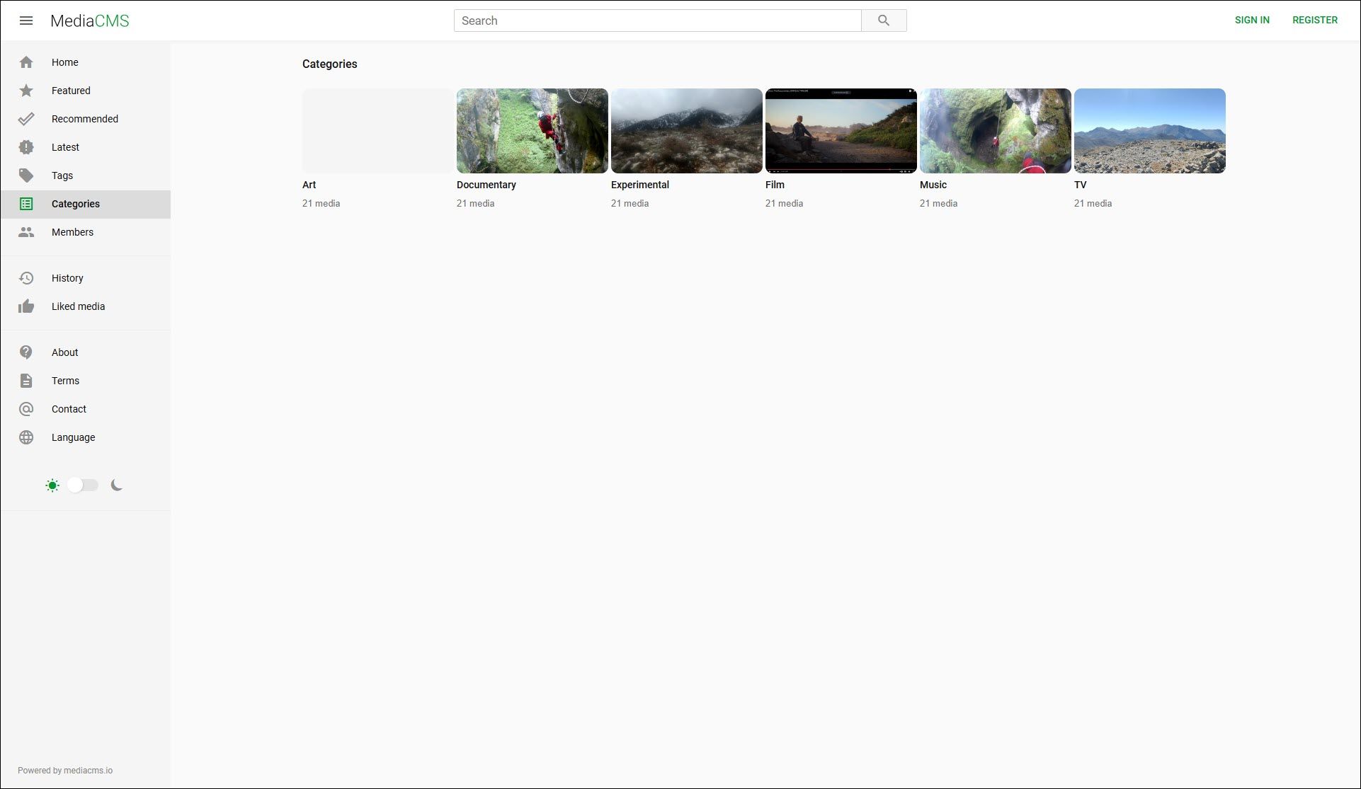Toggle the dark mode switch
The image size is (1361, 789).
[83, 485]
